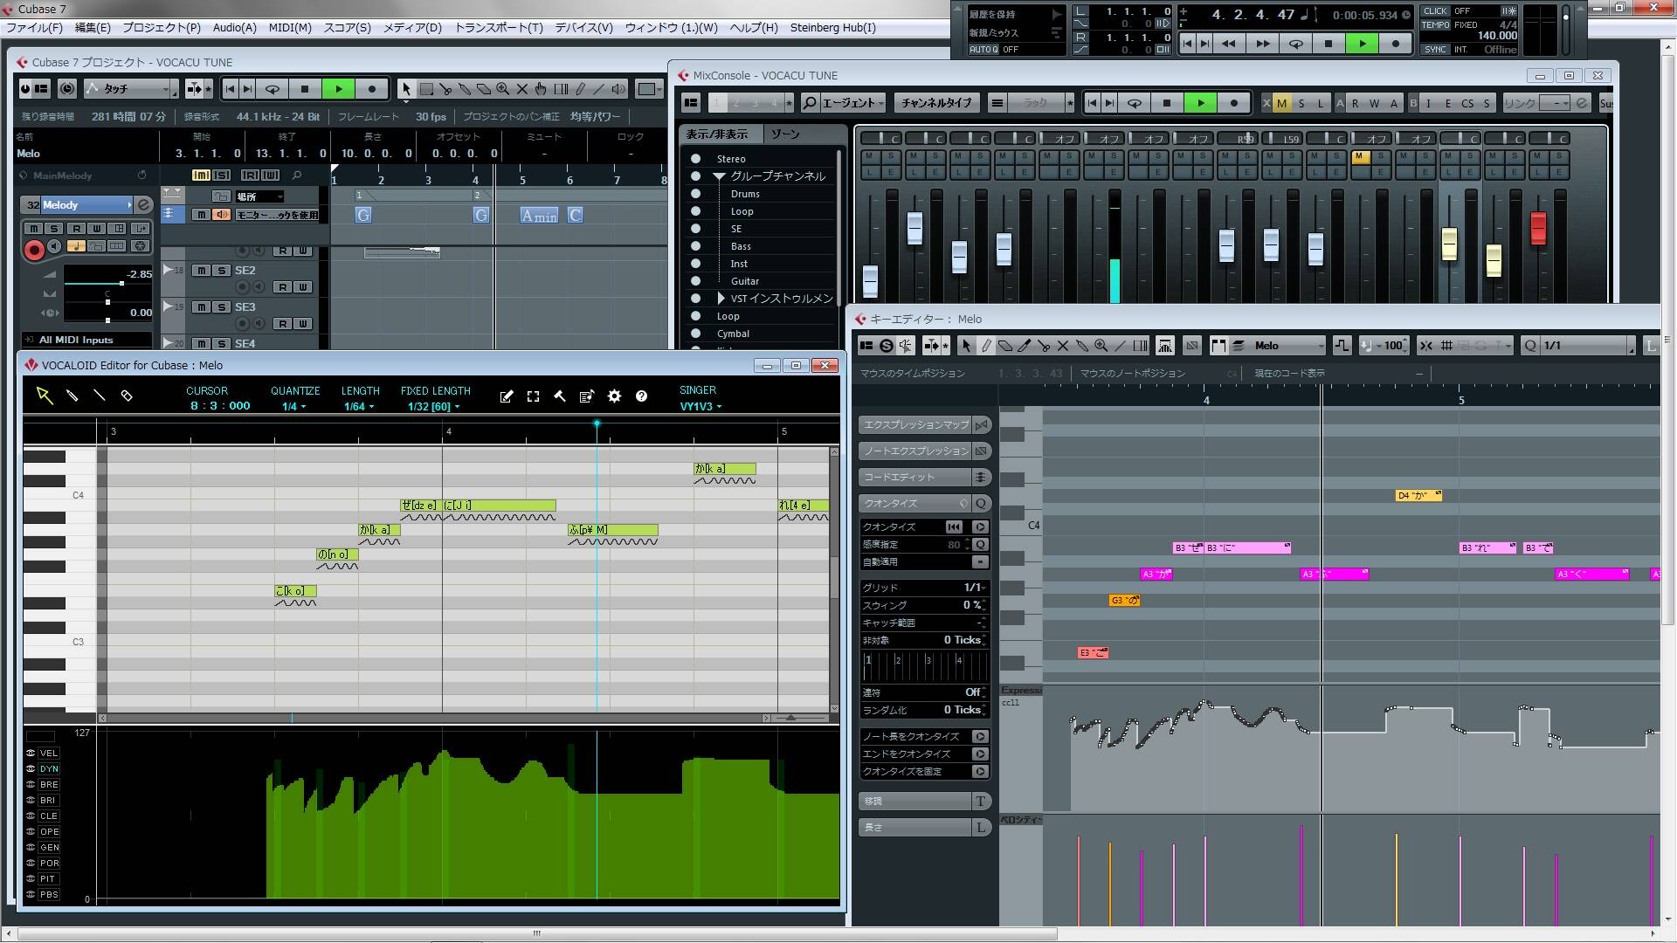Select the range selection tool in project window
The width and height of the screenshot is (1677, 943).
[426, 89]
